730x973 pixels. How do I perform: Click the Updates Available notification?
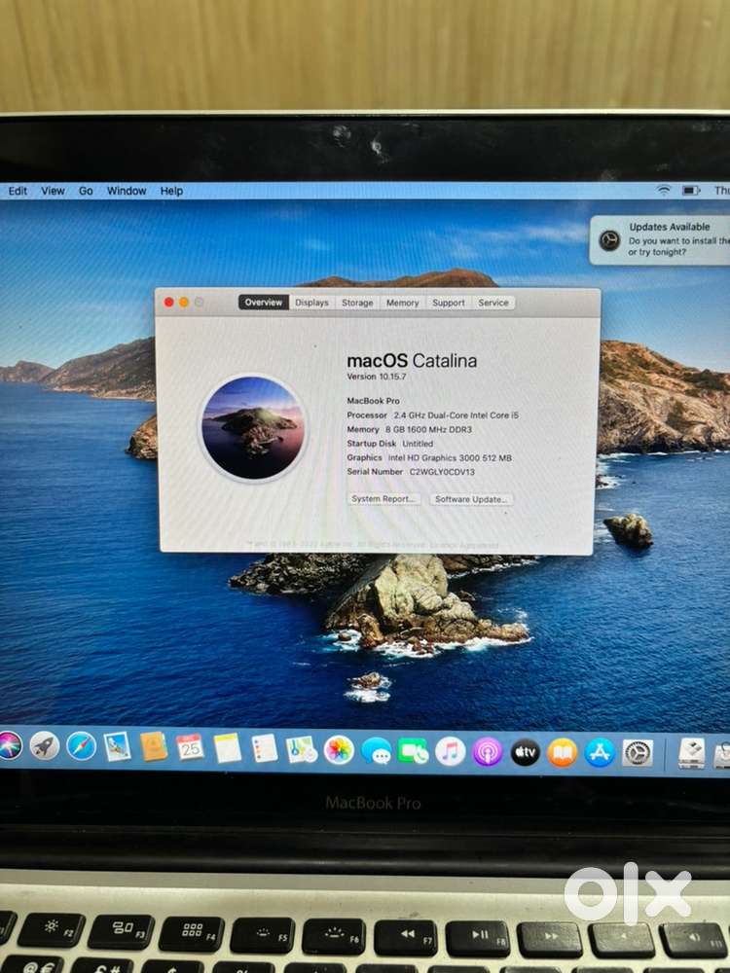coord(662,239)
